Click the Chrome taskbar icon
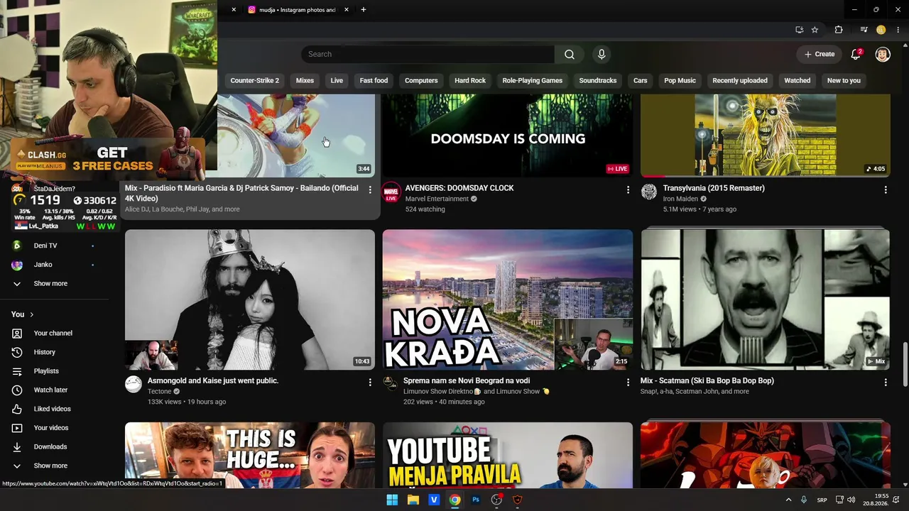Screen dimensions: 909x511 [455, 500]
